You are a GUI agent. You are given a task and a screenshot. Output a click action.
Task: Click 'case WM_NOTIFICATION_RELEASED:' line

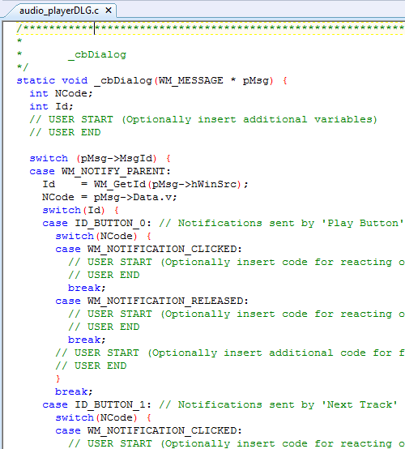tap(151, 301)
